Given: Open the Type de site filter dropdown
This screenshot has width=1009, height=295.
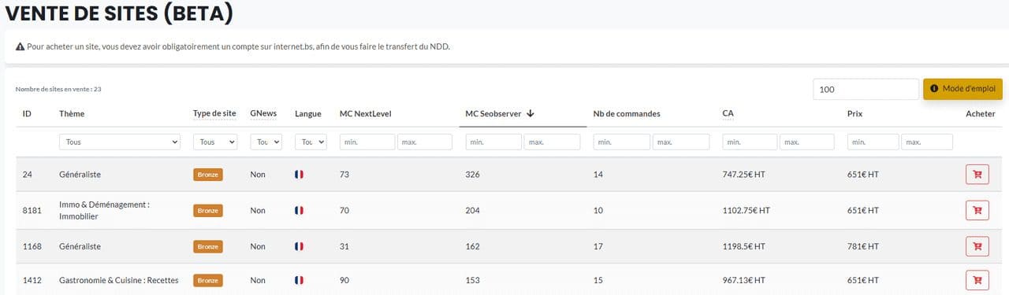Looking at the screenshot, I should [x=215, y=142].
